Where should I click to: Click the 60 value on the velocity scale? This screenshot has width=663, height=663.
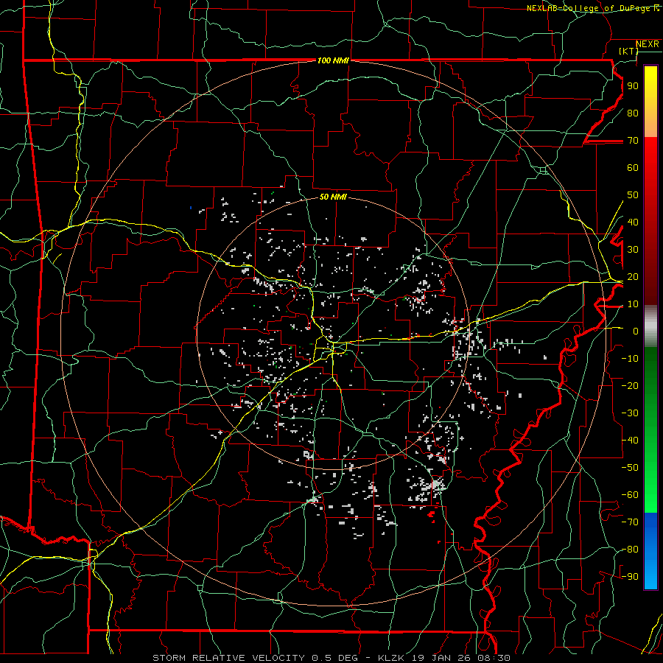(x=633, y=167)
